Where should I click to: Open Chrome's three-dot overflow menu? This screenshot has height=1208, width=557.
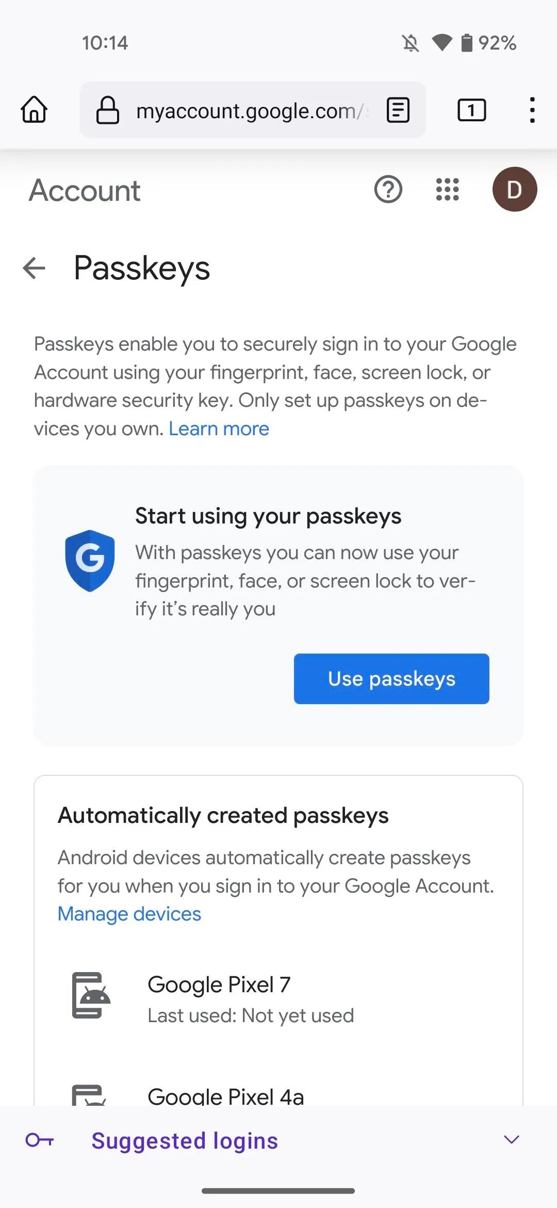coord(532,110)
